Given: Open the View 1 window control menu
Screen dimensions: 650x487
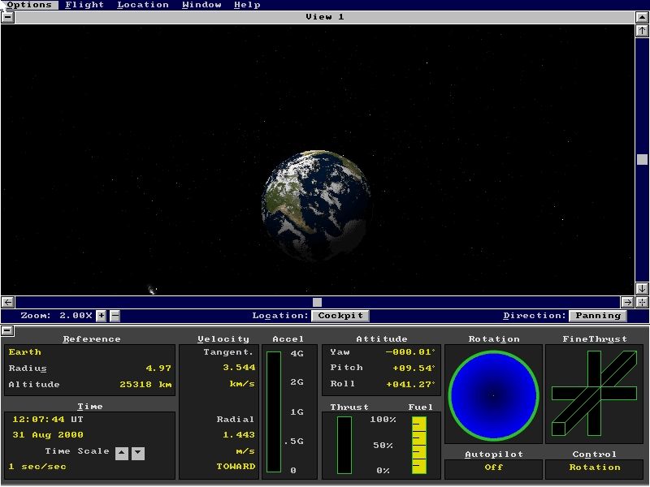Looking at the screenshot, I should [x=8, y=17].
